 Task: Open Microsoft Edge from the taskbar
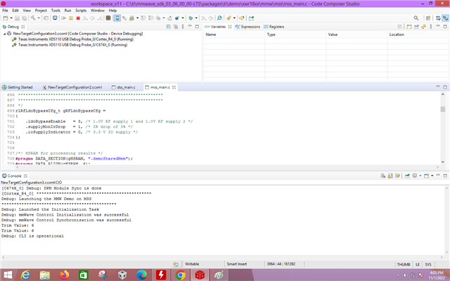click(x=141, y=275)
